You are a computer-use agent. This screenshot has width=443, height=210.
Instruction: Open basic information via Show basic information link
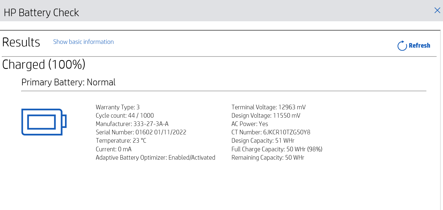[x=83, y=42]
